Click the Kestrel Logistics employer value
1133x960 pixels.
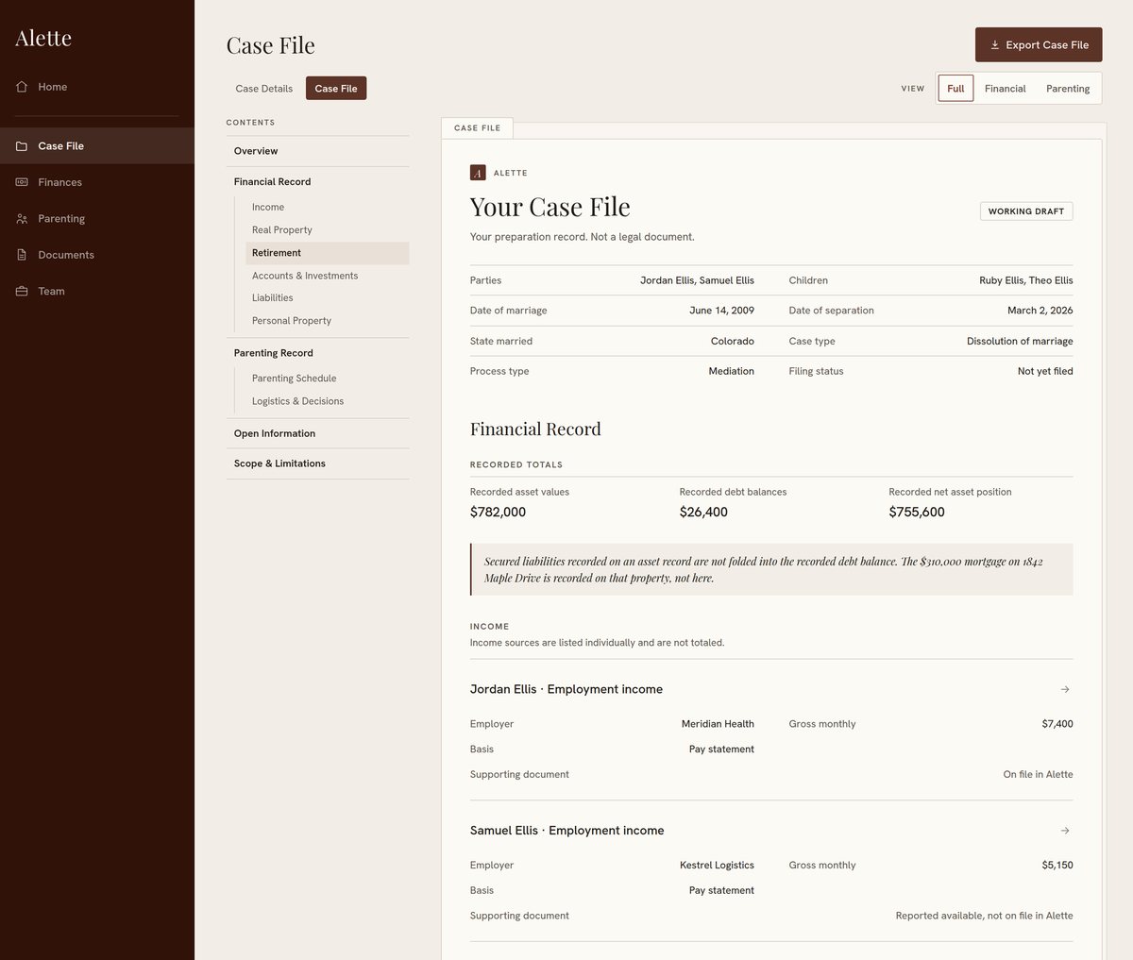[x=717, y=866]
